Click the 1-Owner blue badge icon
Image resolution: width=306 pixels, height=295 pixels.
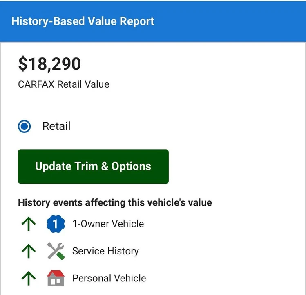tap(56, 224)
